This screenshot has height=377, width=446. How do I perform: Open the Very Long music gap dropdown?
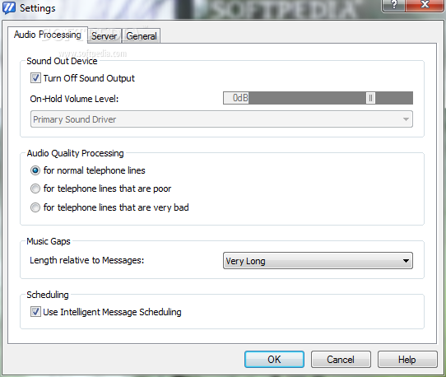coord(318,261)
